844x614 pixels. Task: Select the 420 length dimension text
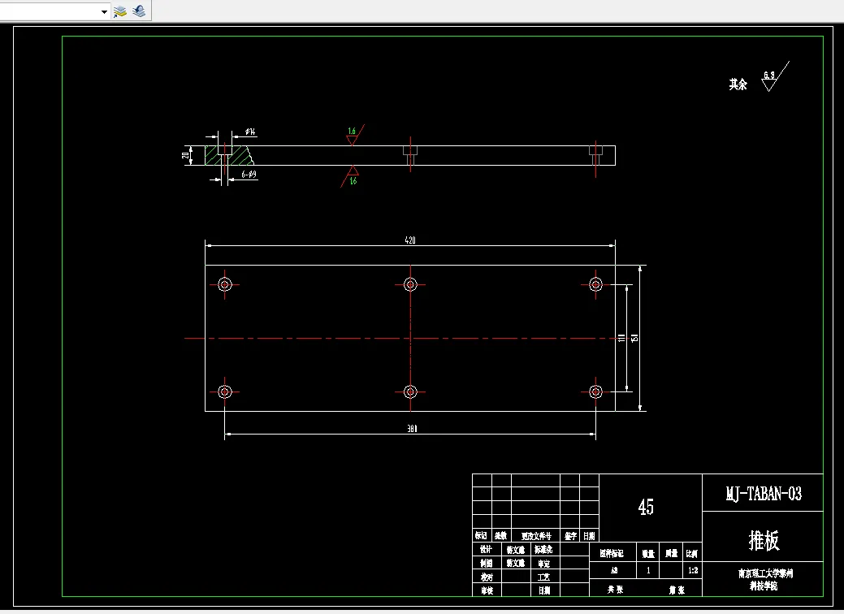410,240
